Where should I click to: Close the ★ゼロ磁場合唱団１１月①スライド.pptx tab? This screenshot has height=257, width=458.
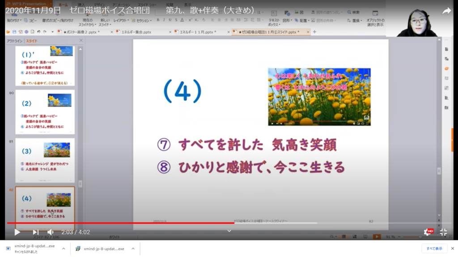click(308, 32)
